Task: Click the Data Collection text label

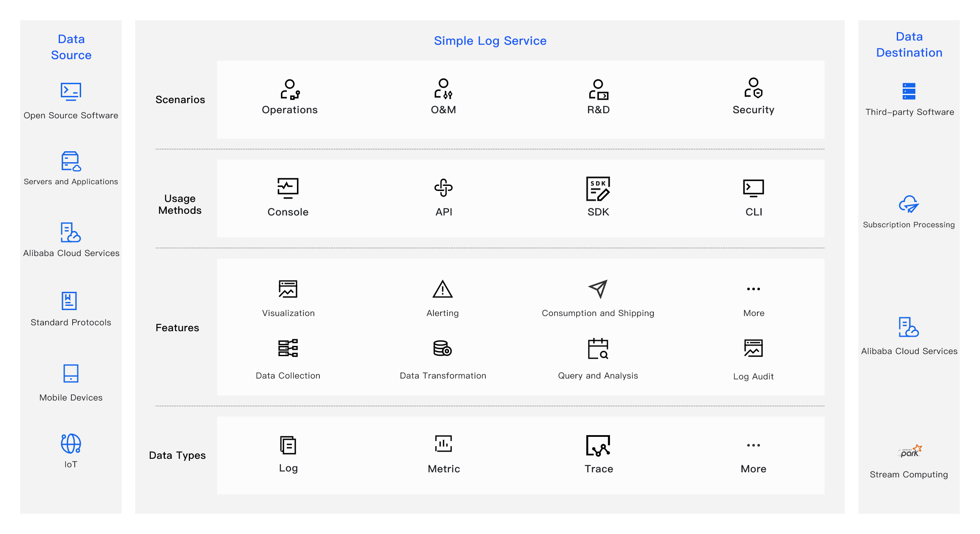Action: coord(288,376)
